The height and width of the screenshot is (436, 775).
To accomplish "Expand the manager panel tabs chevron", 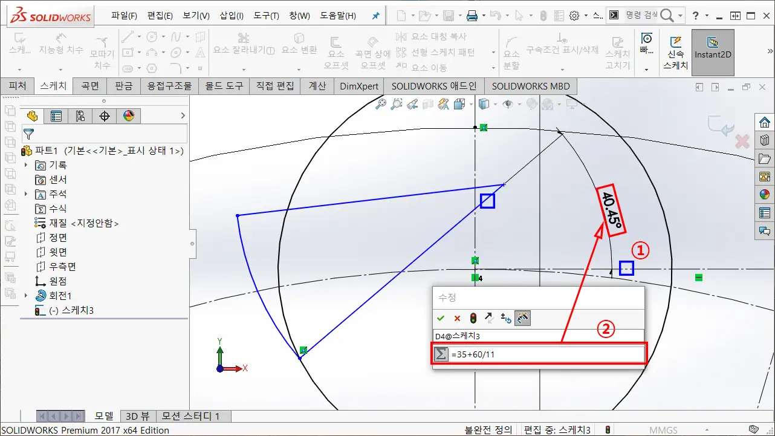I will tap(183, 116).
